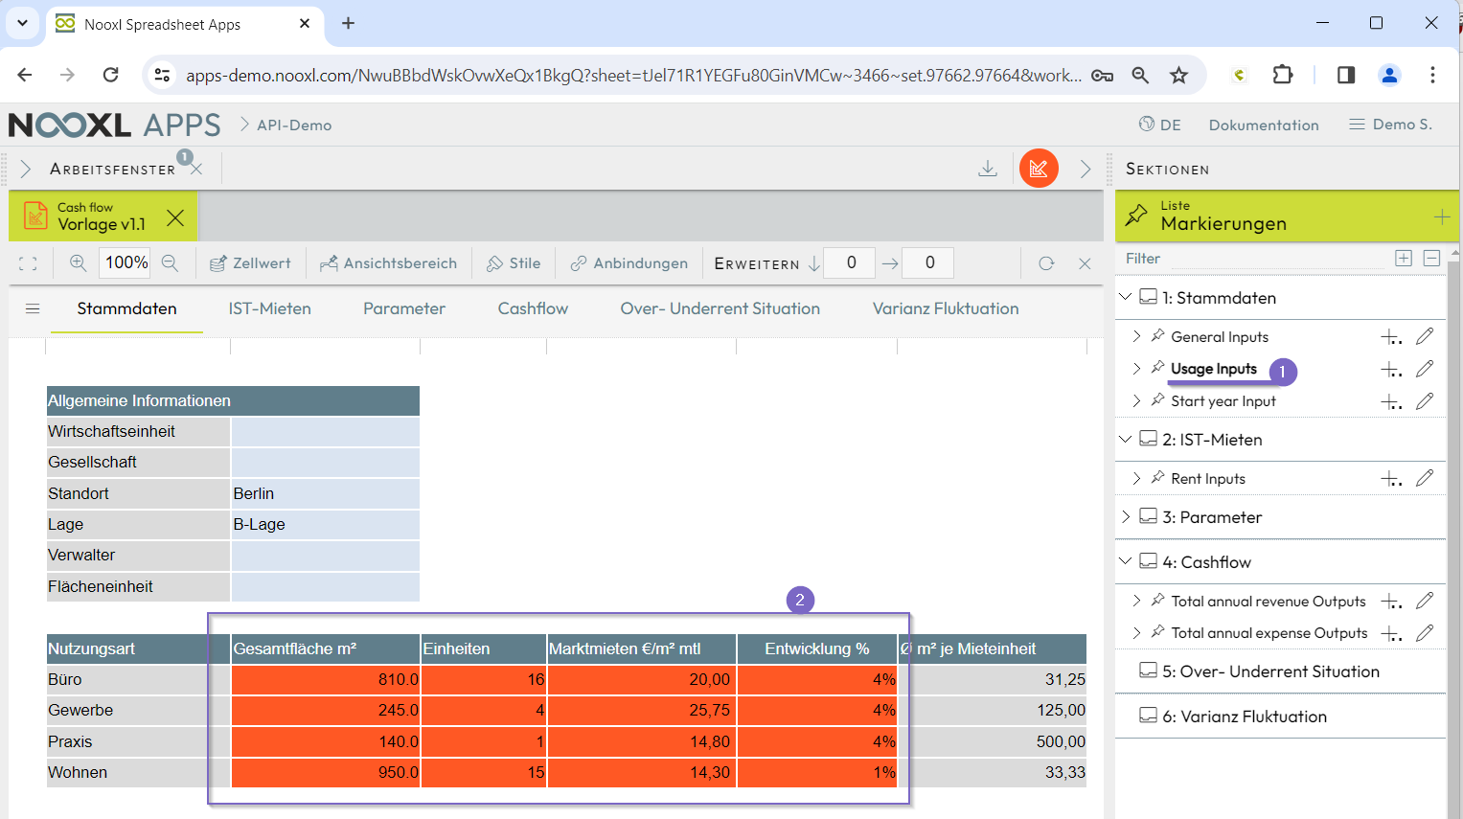Viewport: 1463px width, 819px height.
Task: Expand the 3: Parameter section
Action: [x=1126, y=516]
